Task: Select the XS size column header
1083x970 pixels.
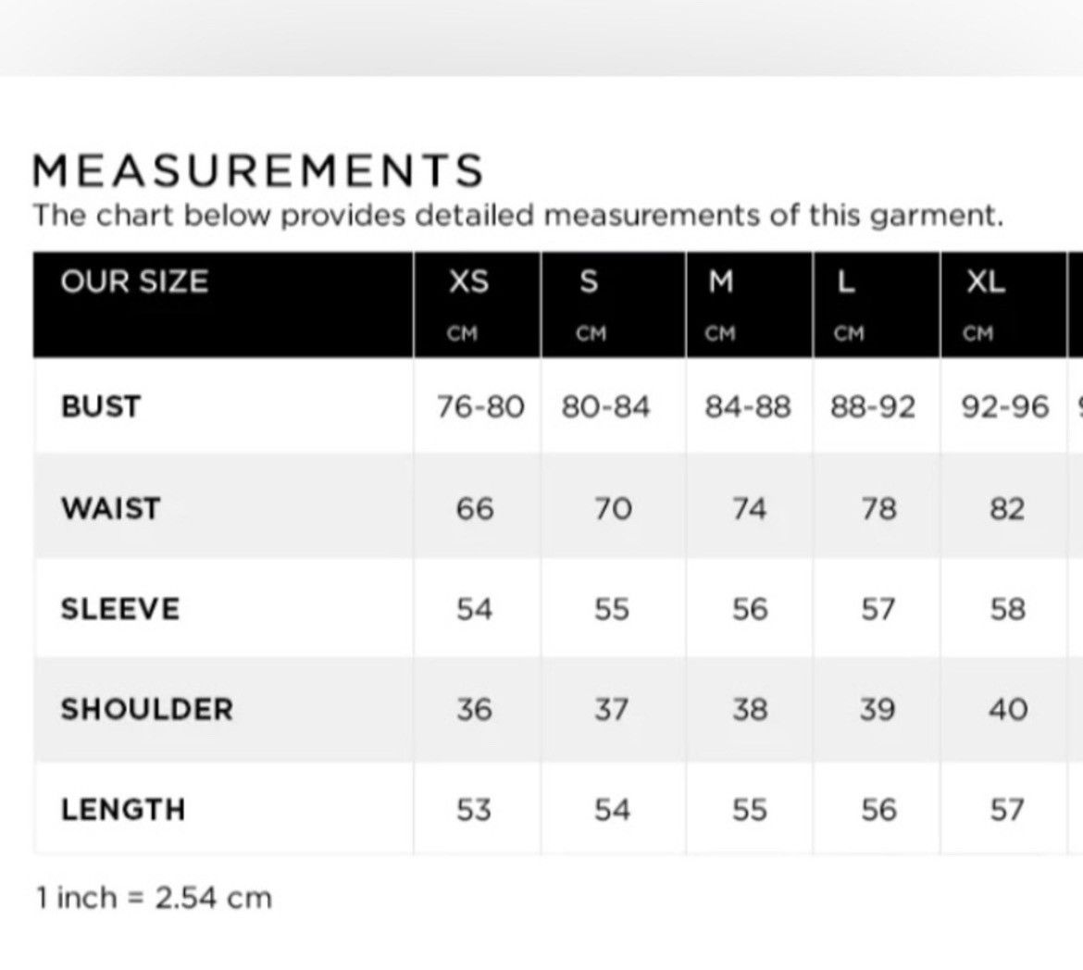Action: pos(469,282)
